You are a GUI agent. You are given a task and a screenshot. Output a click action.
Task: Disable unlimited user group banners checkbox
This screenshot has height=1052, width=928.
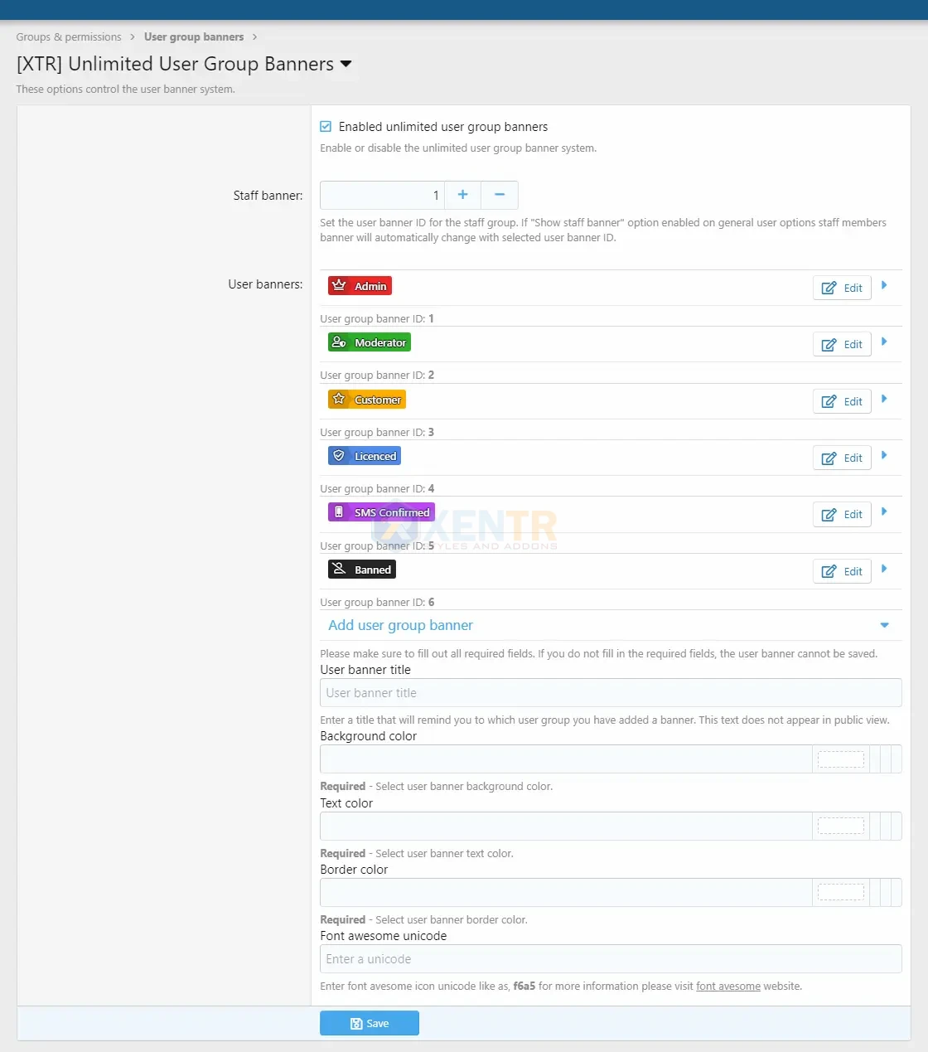[x=326, y=127]
